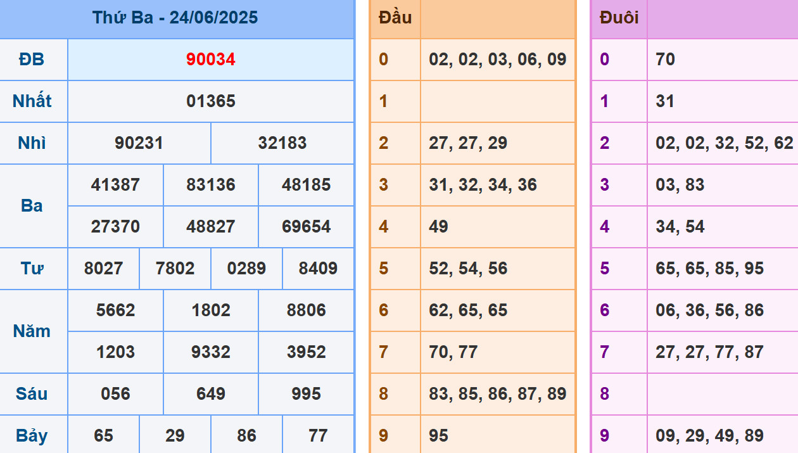Screen dimensions: 798x453
Task: Click Năm prize number 5662
Action: coord(115,310)
